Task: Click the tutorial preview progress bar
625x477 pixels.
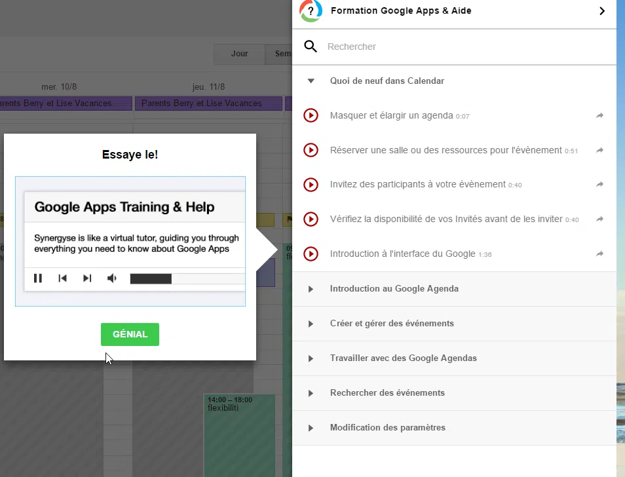Action: (x=187, y=278)
